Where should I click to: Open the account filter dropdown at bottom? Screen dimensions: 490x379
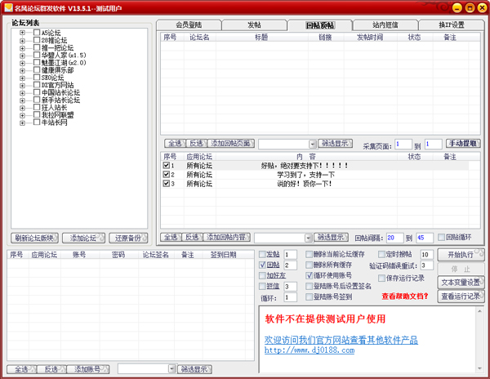coord(171,369)
